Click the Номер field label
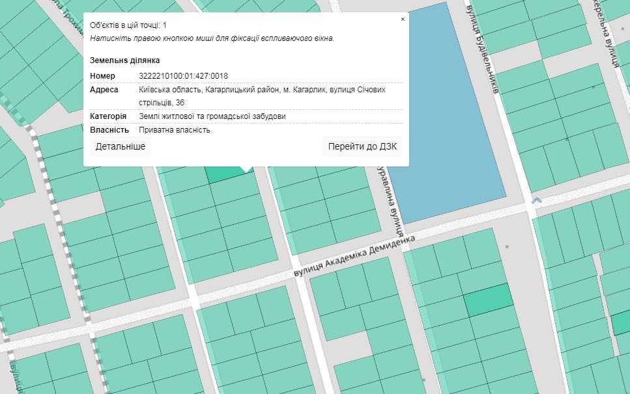The height and width of the screenshot is (394, 630). (102, 76)
